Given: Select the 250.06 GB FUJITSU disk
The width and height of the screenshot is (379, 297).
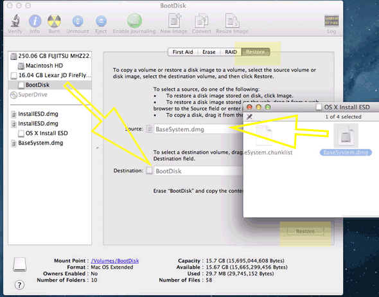Looking at the screenshot, I should 50,56.
